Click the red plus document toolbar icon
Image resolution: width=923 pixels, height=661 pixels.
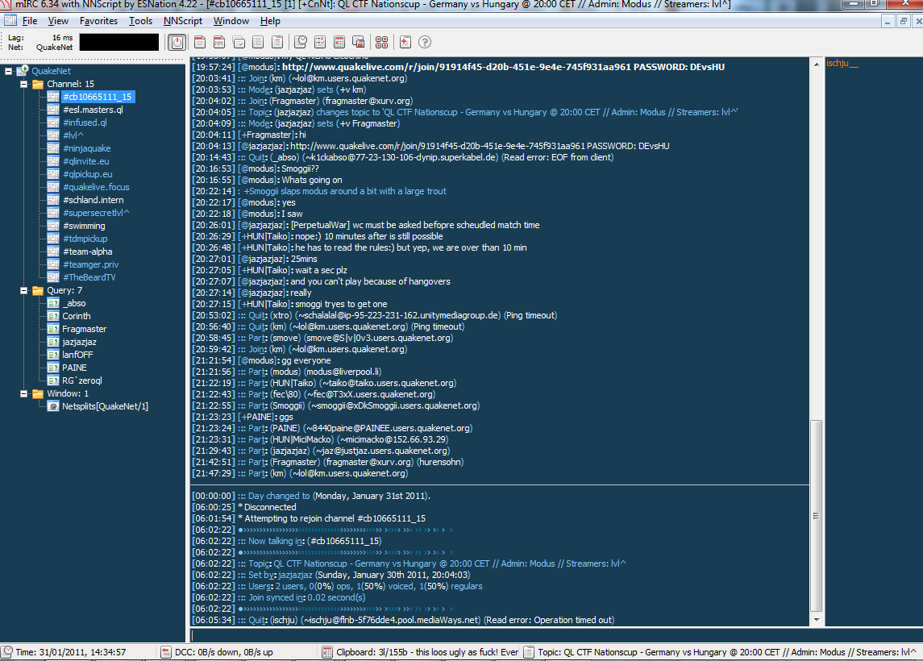(x=405, y=42)
